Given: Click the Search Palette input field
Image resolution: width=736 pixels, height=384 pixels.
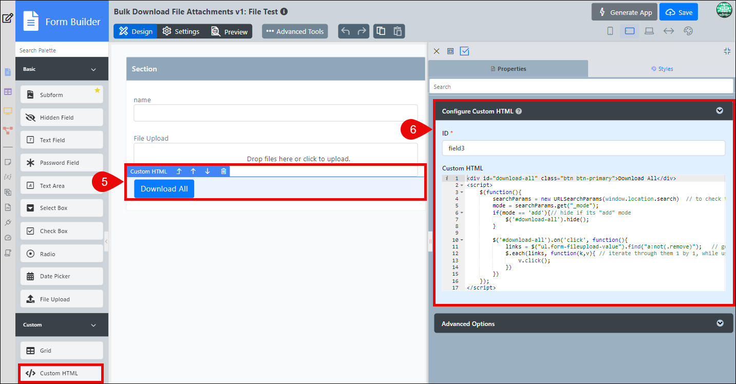Looking at the screenshot, I should click(x=62, y=50).
